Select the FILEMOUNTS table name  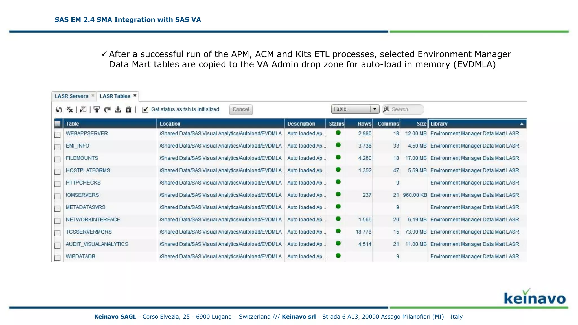tap(82, 158)
